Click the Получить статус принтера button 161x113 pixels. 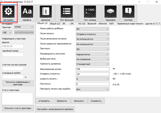[18, 108]
